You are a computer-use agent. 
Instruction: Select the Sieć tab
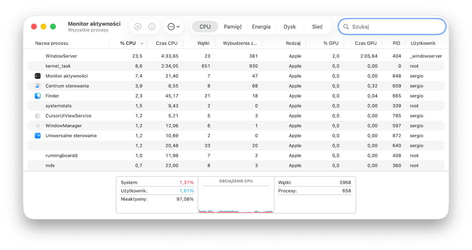click(x=318, y=27)
